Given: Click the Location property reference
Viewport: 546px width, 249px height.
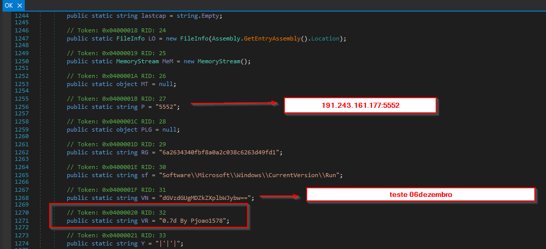Looking at the screenshot, I should click(x=324, y=38).
